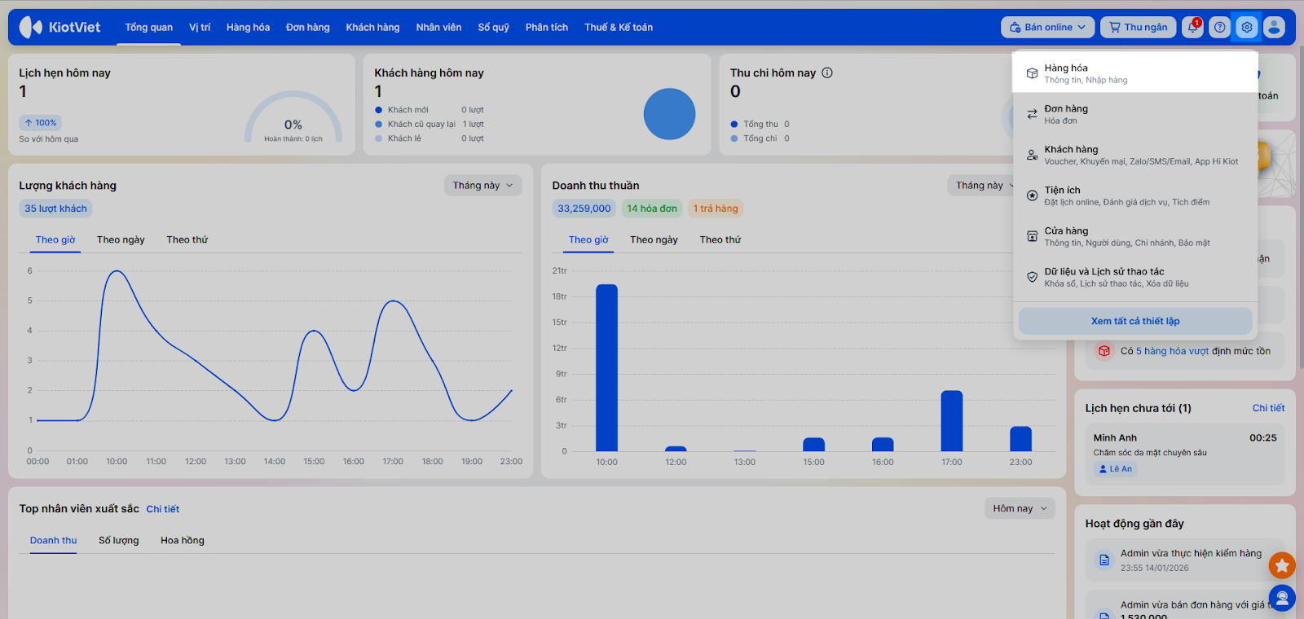Open Chi tiết link for Top nhân viên xuất sắc

163,509
